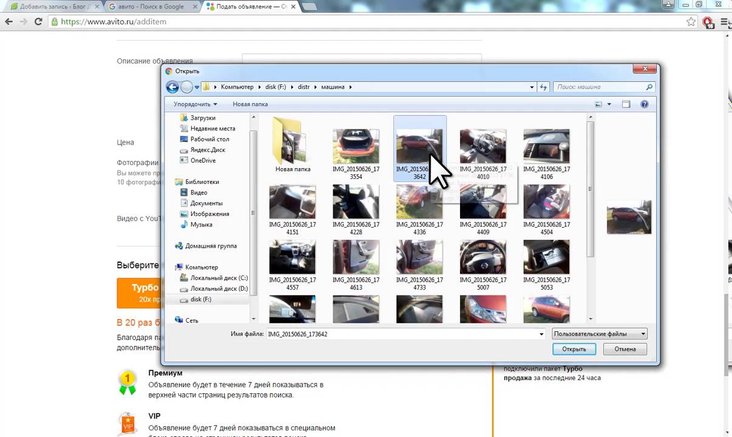Screen dimensions: 732x437
Task: Open Документы library
Action: coord(206,203)
